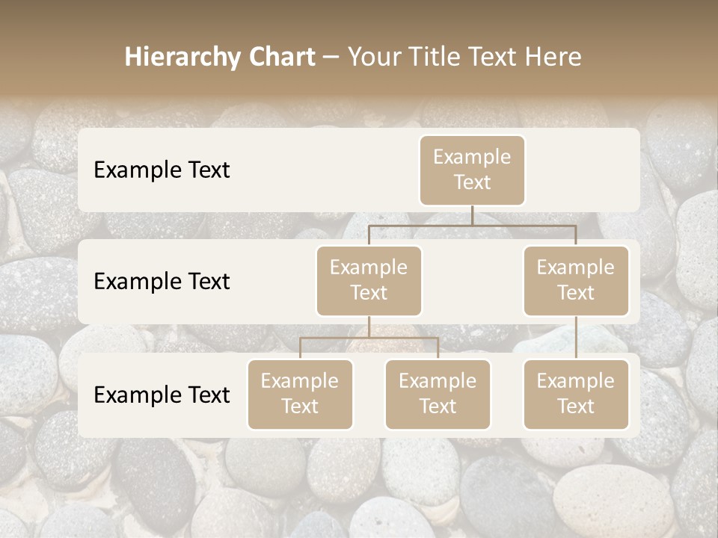Click bottom row band's far left edge before label
The image size is (718, 538).
click(84, 395)
